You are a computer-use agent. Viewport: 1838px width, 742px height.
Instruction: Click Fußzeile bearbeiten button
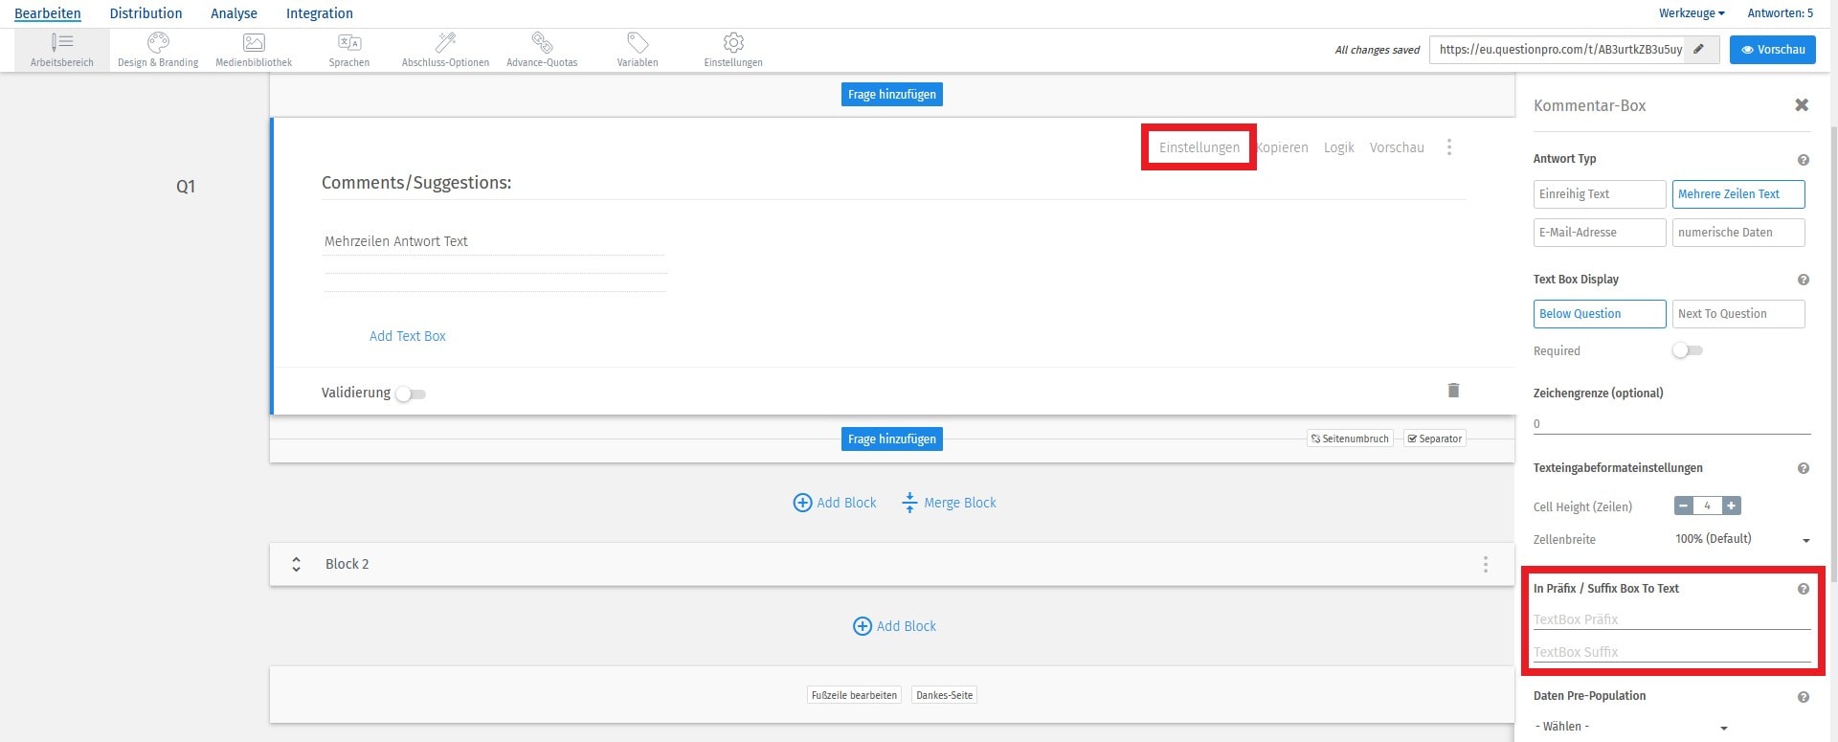click(x=854, y=695)
